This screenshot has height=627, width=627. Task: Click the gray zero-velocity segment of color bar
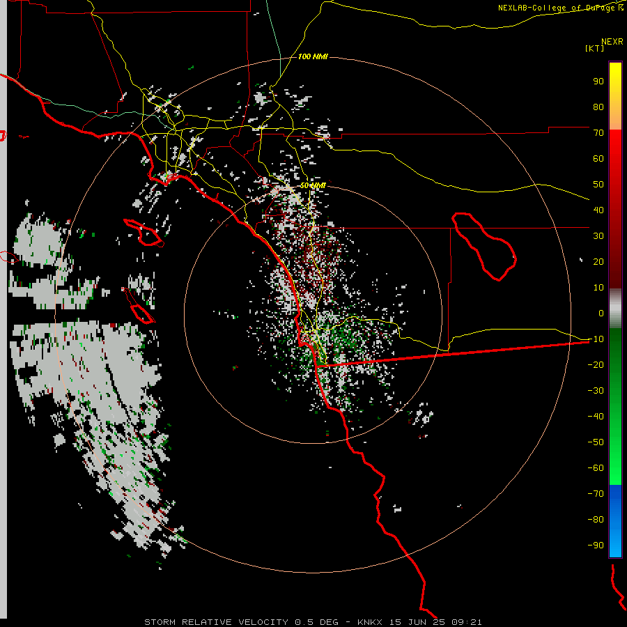tap(615, 309)
